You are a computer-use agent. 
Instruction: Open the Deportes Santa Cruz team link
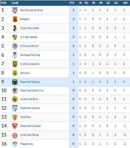pyautogui.click(x=32, y=90)
